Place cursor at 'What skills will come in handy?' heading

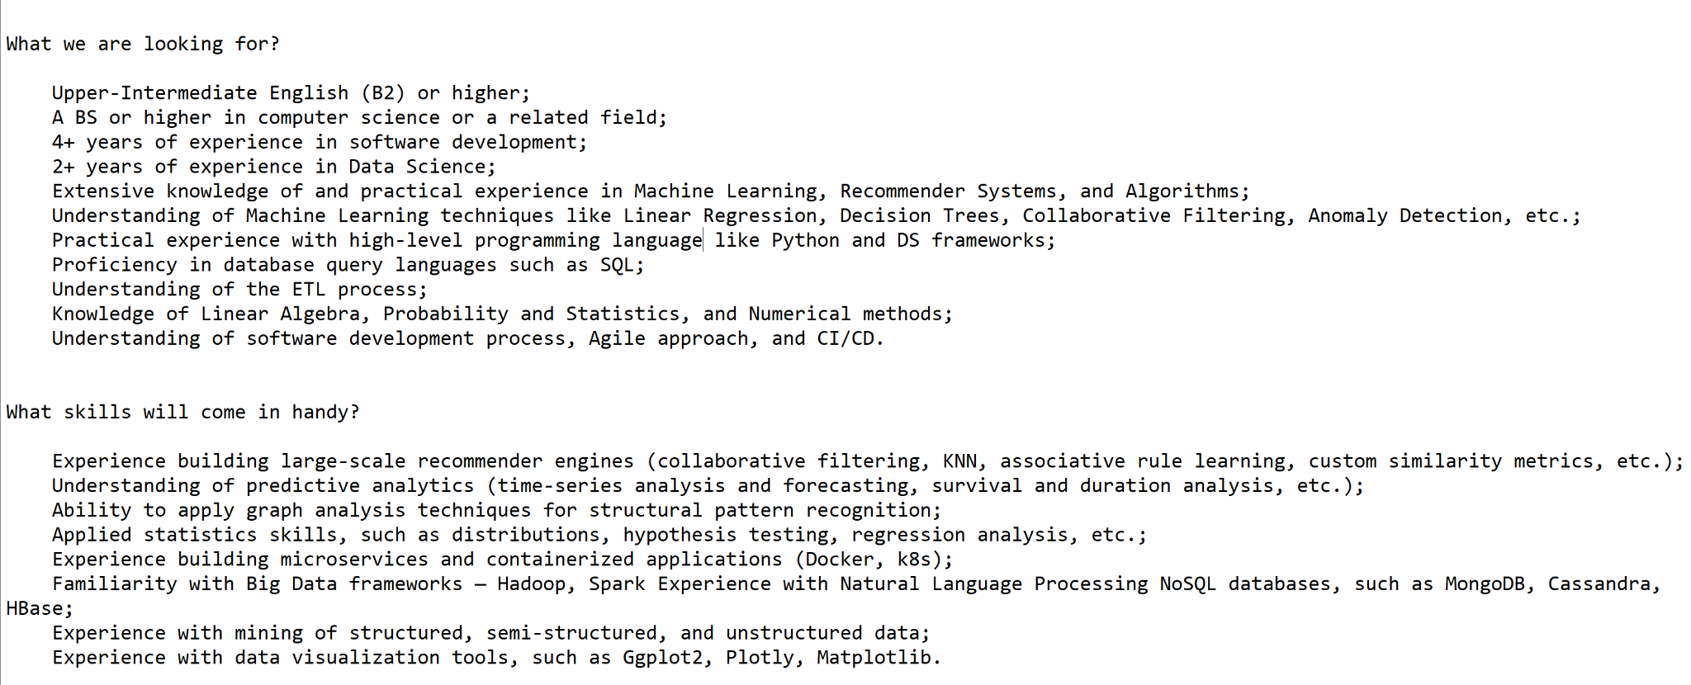click(x=182, y=412)
